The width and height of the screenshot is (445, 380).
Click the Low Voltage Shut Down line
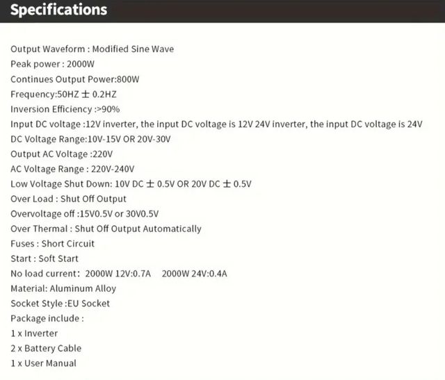click(131, 184)
